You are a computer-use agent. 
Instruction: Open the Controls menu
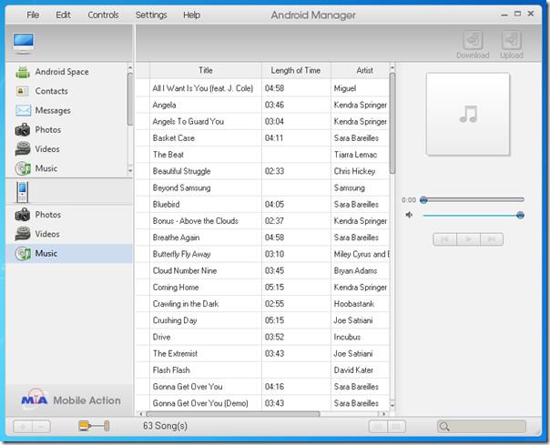point(103,15)
